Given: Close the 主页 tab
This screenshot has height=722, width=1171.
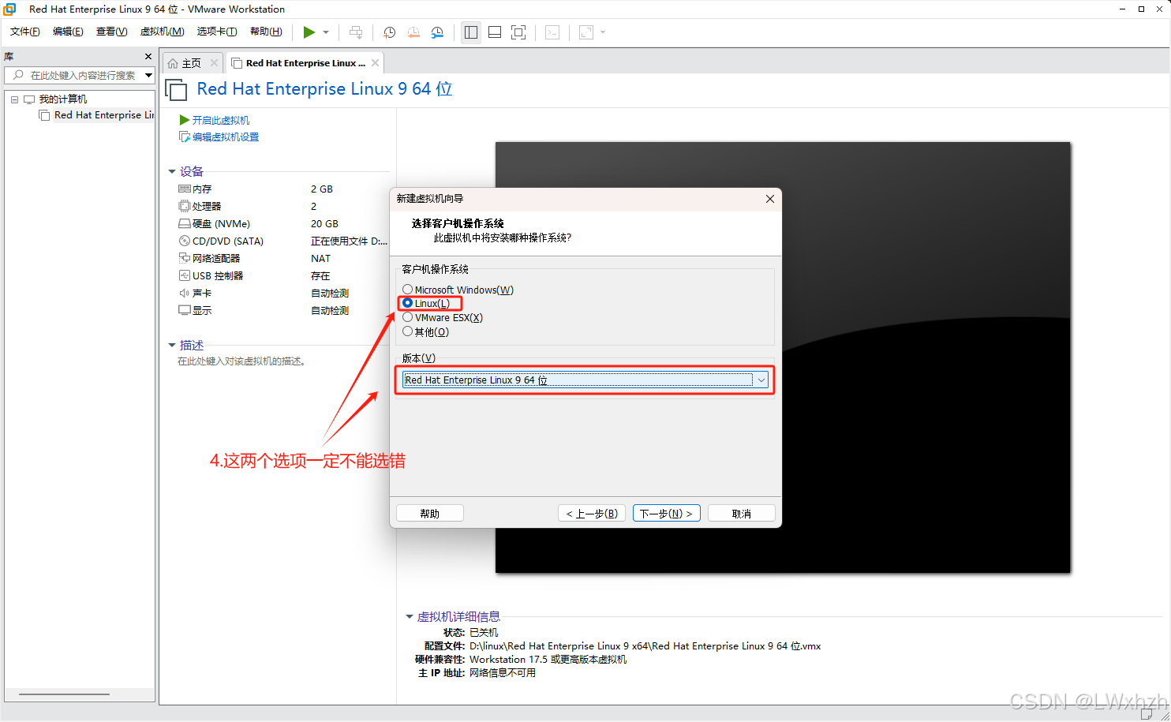Looking at the screenshot, I should click(x=214, y=63).
